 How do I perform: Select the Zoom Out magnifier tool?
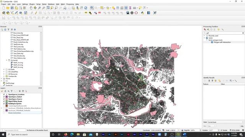pos(44,8)
